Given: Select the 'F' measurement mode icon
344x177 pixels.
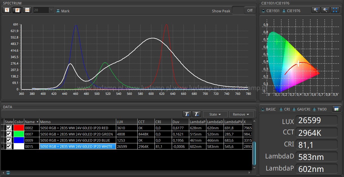Looking at the screenshot, I should tap(17, 10).
